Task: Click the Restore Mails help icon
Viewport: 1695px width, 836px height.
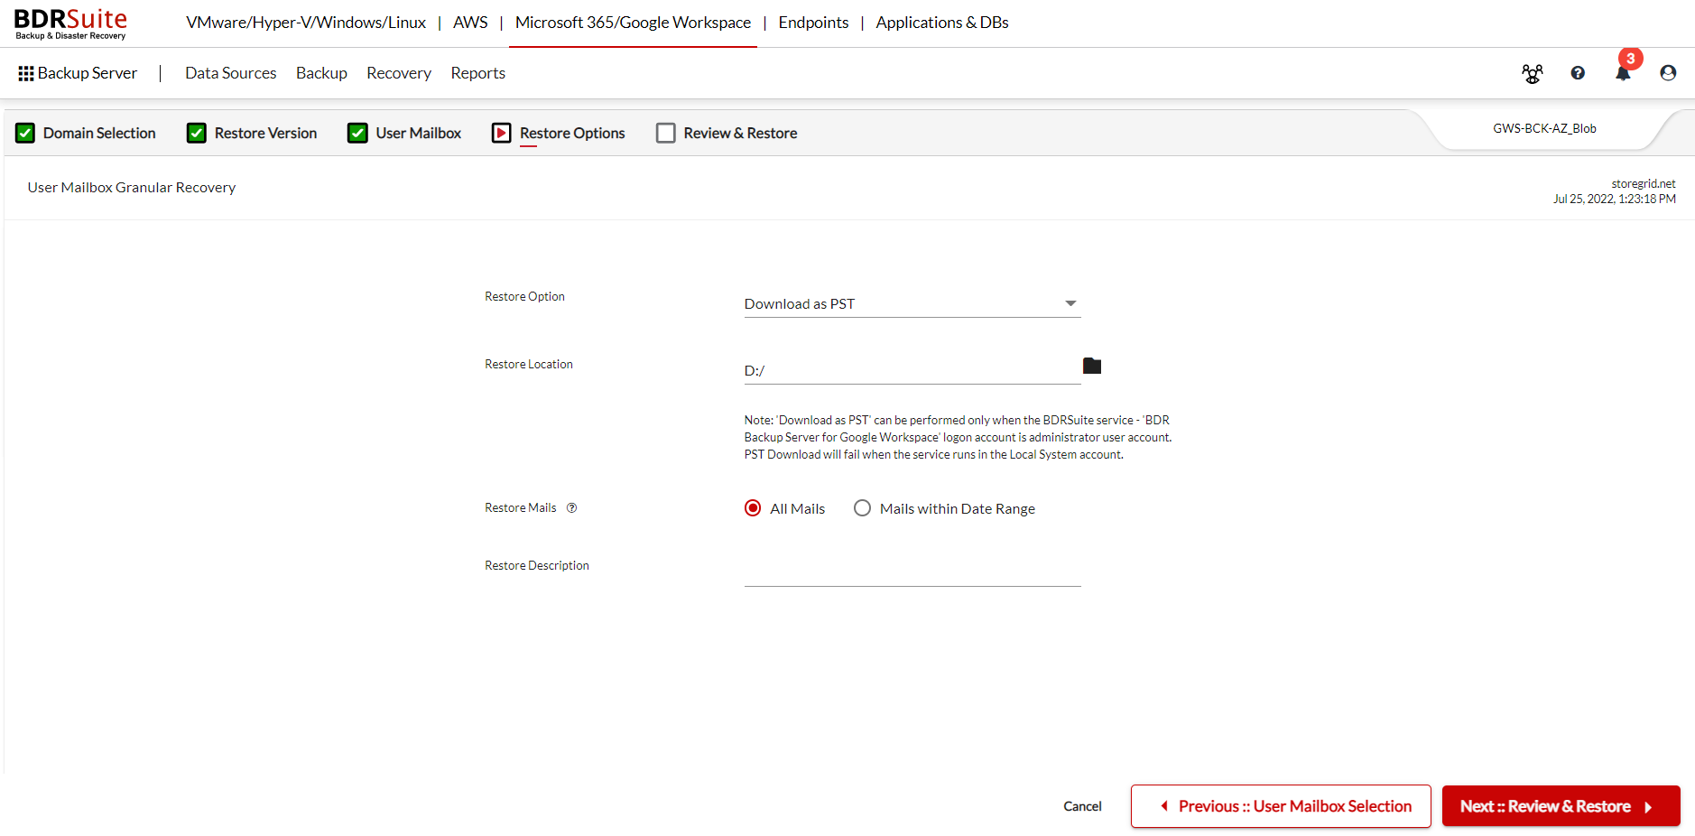Action: [x=571, y=508]
